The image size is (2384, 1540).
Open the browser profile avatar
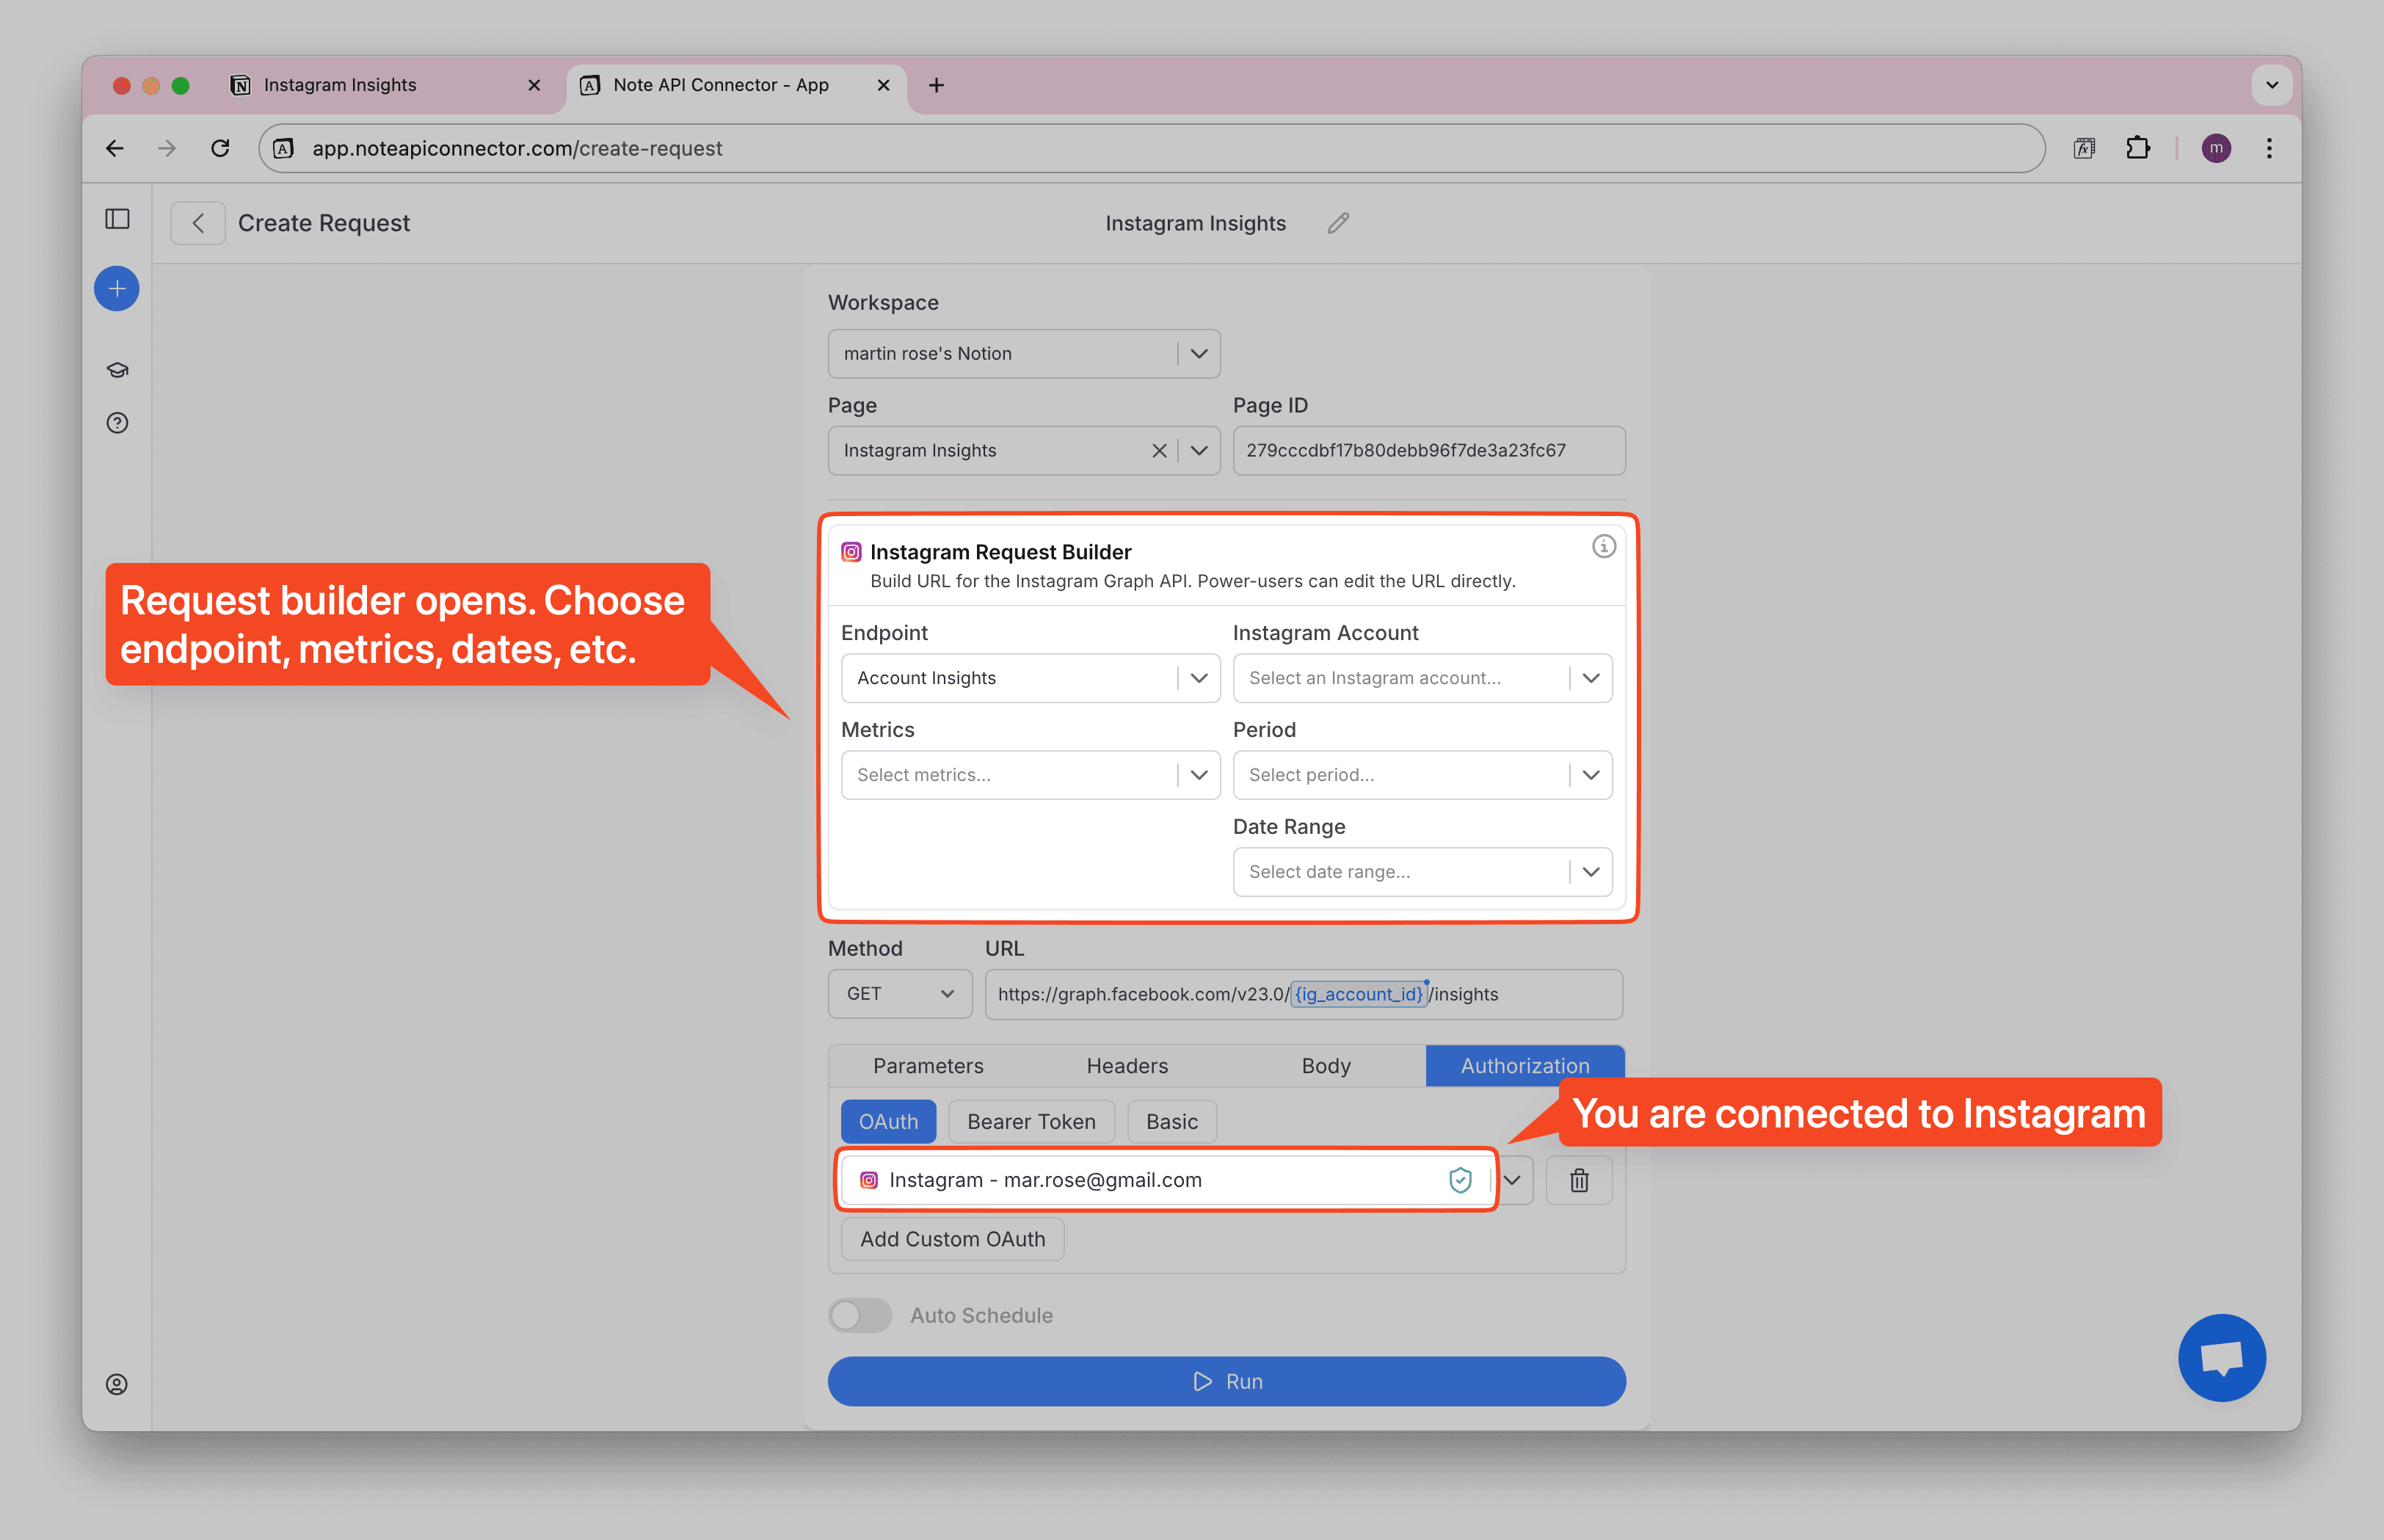tap(2216, 148)
